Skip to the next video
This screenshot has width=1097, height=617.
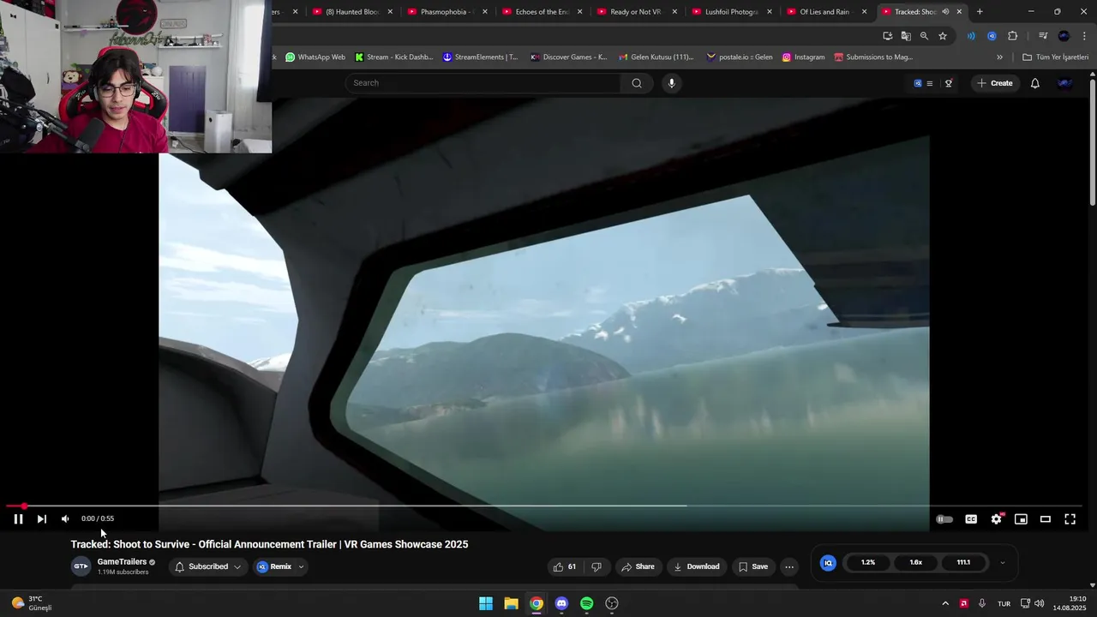pyautogui.click(x=41, y=518)
